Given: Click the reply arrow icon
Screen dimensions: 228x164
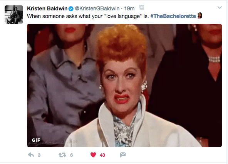Looking at the screenshot, I should [31, 155].
